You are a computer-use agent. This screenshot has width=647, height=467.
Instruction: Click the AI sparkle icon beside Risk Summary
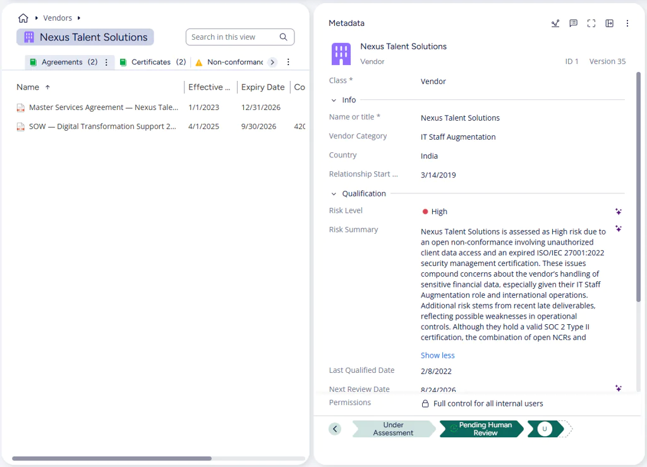[x=618, y=229]
